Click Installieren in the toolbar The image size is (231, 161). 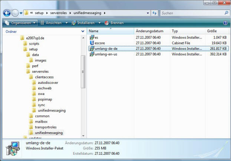tap(83, 23)
